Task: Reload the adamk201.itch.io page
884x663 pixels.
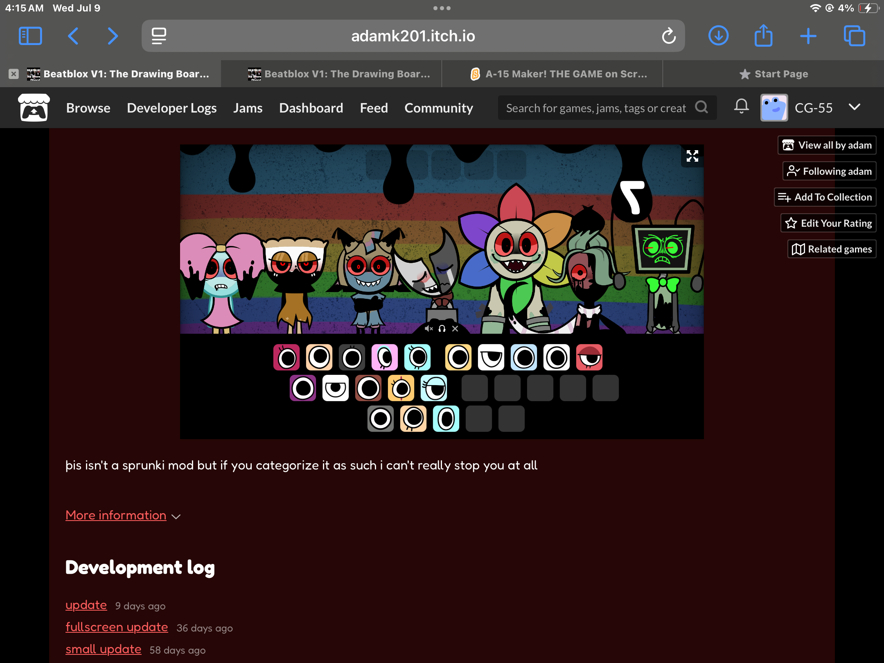Action: pos(669,36)
